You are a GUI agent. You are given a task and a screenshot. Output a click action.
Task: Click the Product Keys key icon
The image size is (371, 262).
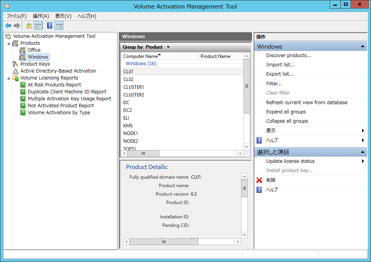[15, 64]
